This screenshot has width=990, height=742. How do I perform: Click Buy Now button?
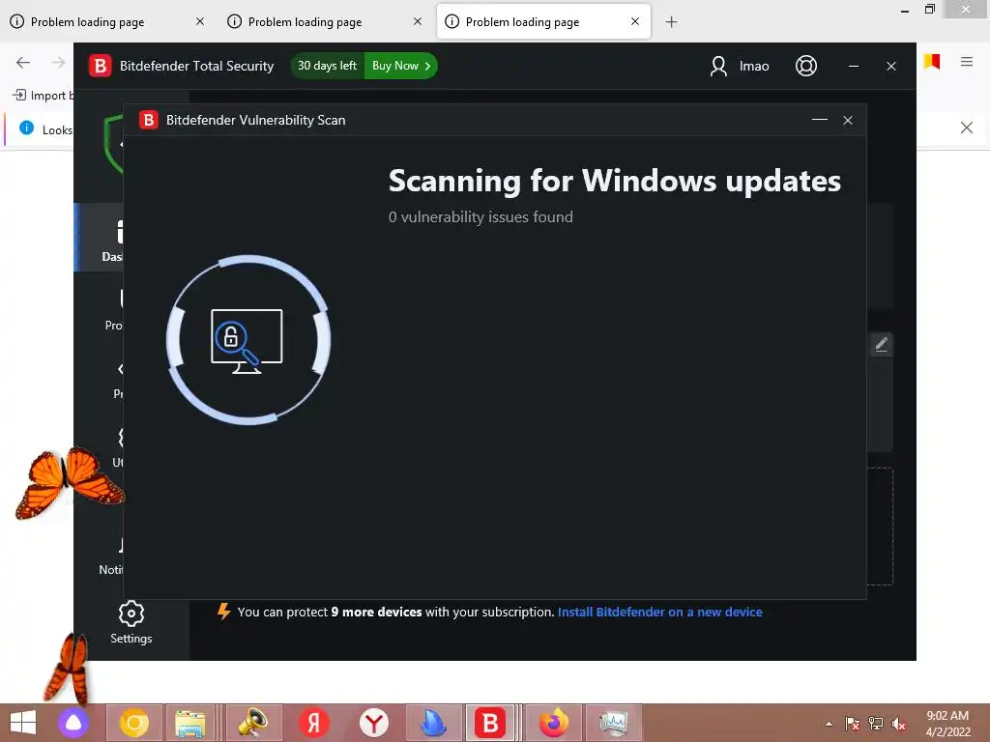401,66
